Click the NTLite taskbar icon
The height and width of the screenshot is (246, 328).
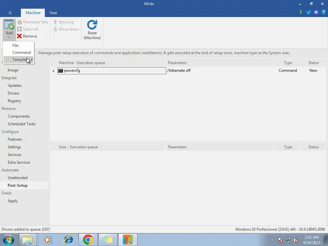(x=128, y=240)
